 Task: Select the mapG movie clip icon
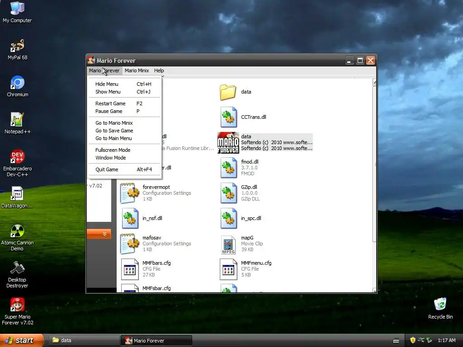click(228, 244)
